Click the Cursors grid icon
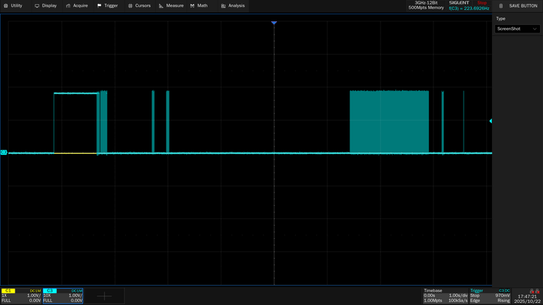This screenshot has height=305, width=543. 130,6
